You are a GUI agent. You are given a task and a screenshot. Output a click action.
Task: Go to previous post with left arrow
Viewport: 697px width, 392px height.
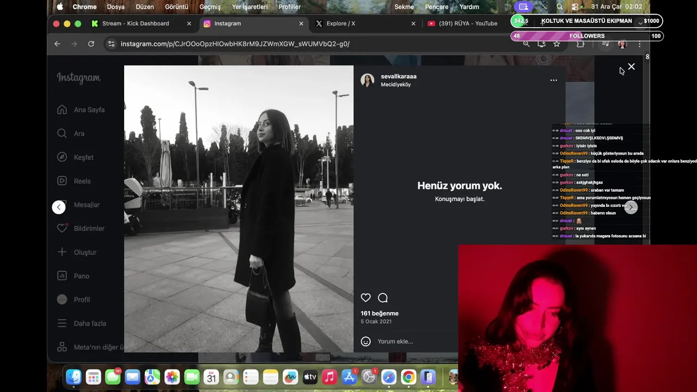coord(59,207)
